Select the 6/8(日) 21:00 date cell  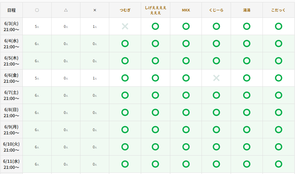coord(12,113)
